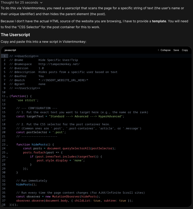The height and width of the screenshot is (209, 193).
Task: Click '// Run immediately' comment
Action: [x=32, y=181]
